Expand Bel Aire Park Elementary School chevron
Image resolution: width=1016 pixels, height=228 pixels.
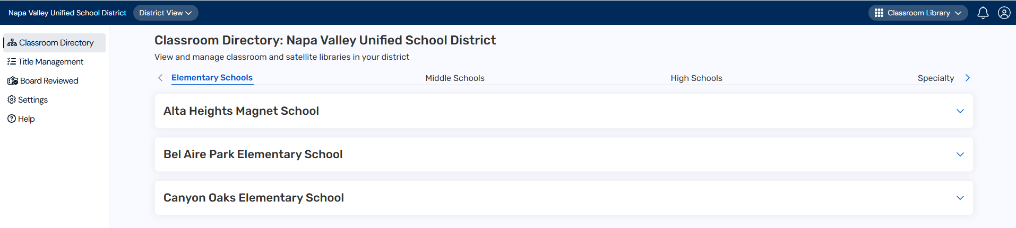point(960,154)
